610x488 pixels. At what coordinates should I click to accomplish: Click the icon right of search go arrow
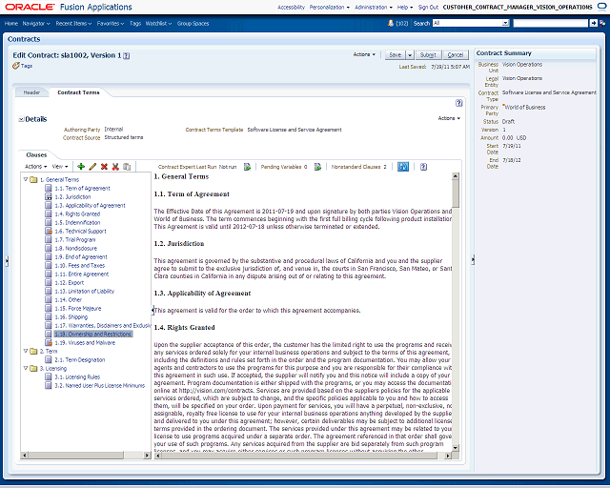coord(602,23)
